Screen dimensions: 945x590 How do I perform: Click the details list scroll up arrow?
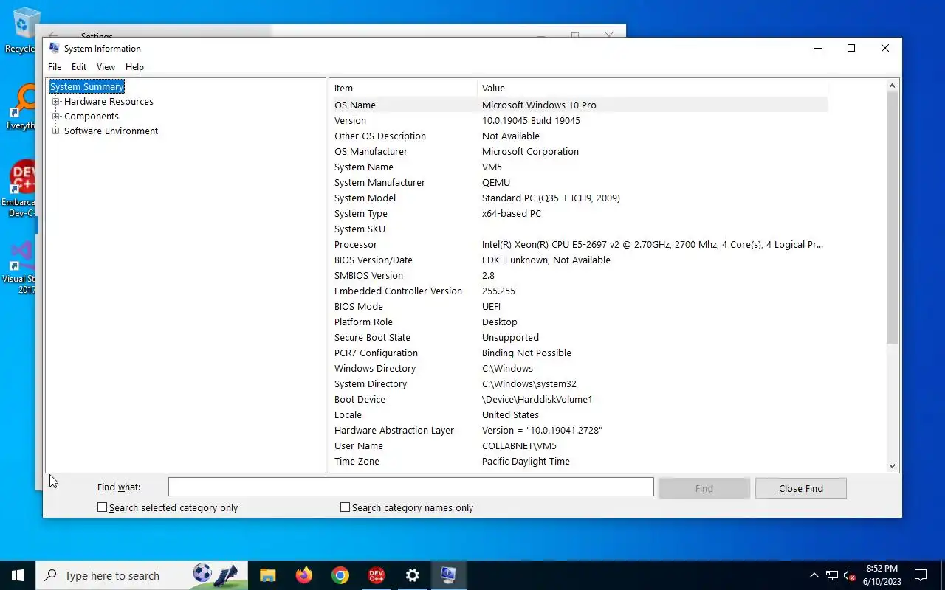pyautogui.click(x=892, y=86)
